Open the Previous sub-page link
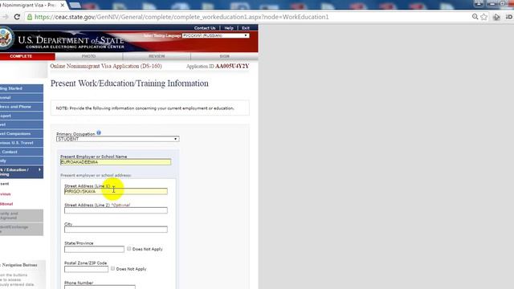 coord(6,194)
